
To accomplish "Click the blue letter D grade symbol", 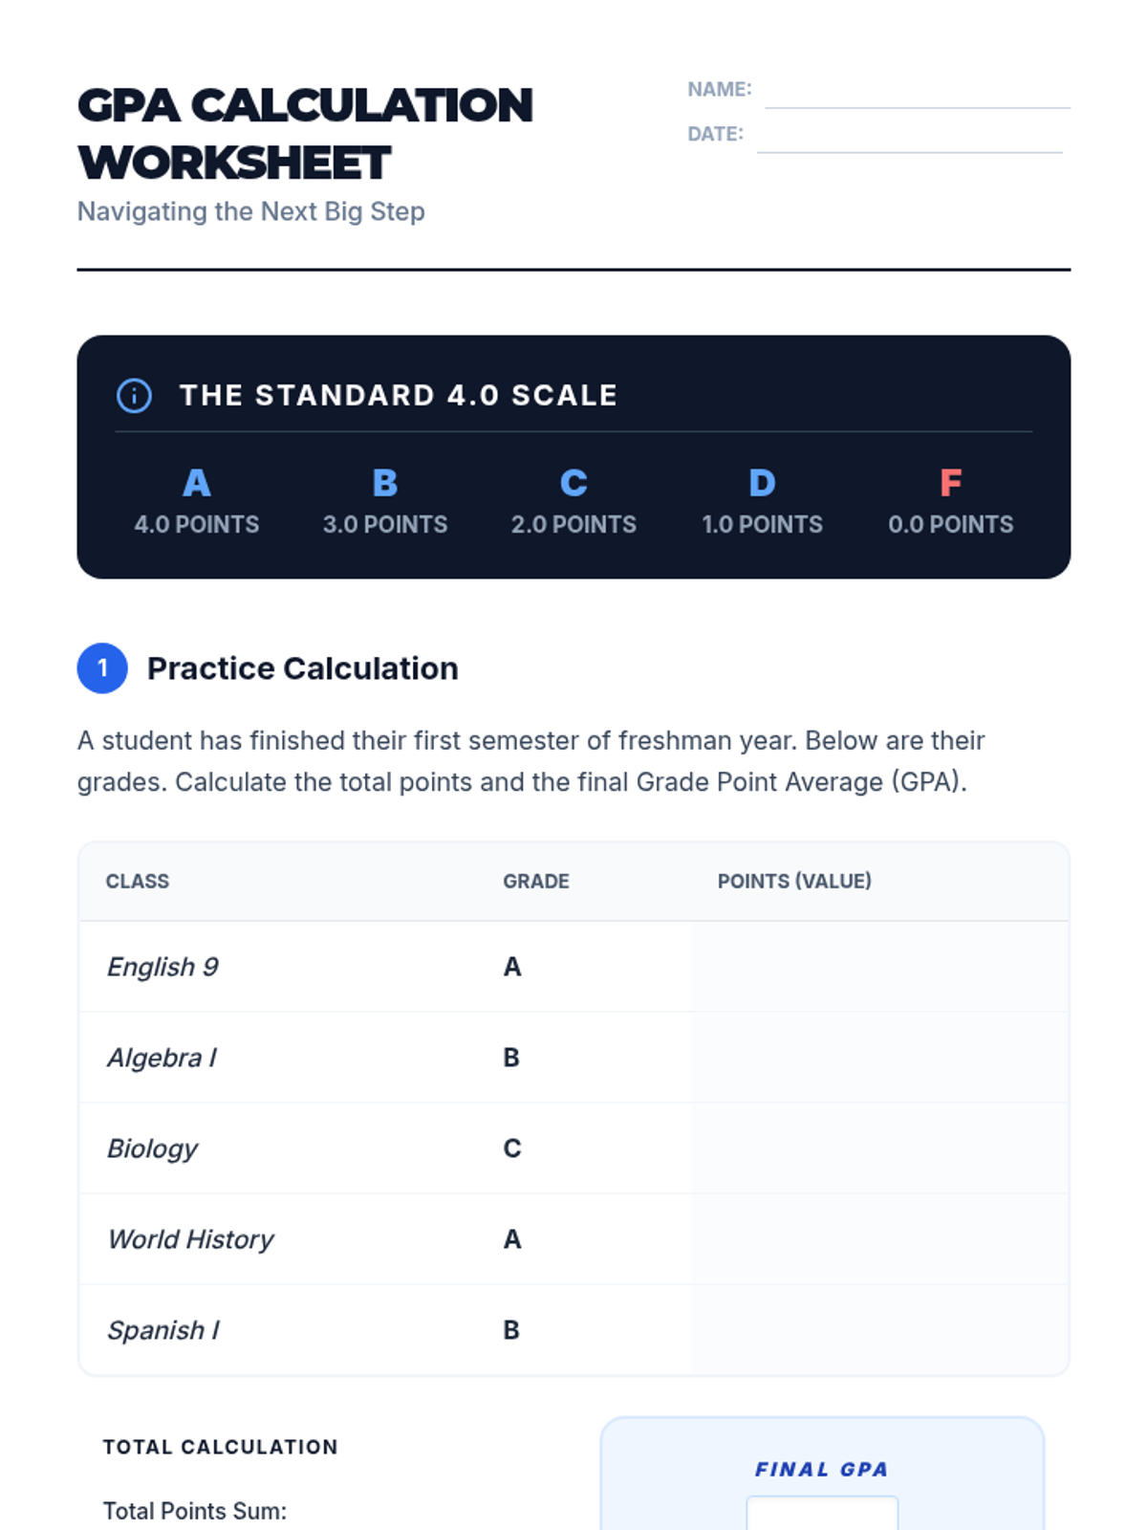I will coord(762,484).
